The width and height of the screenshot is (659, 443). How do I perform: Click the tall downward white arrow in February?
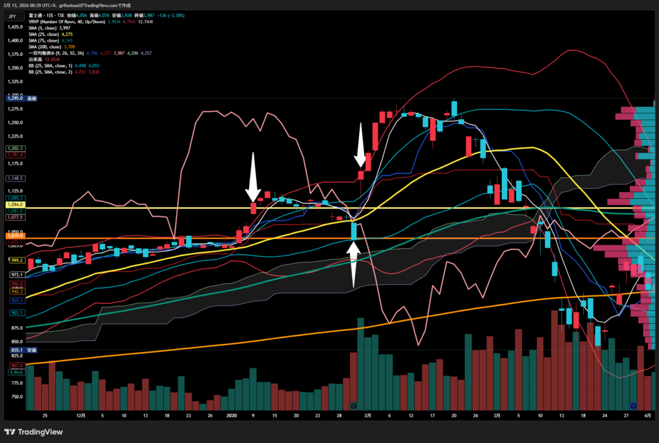360,147
